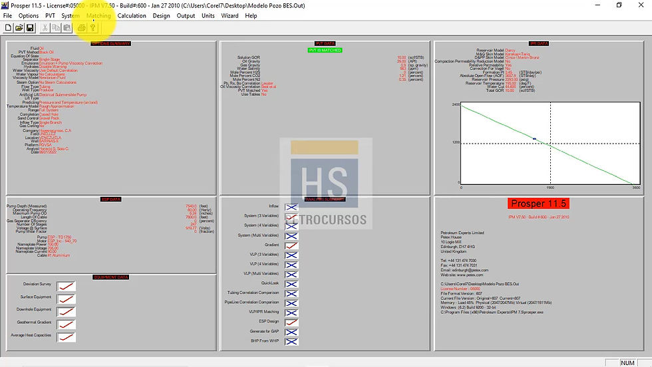Click the edinburgh@petex.com email text

click(x=470, y=270)
